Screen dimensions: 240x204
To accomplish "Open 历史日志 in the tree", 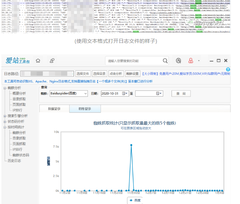I will tap(14, 161).
